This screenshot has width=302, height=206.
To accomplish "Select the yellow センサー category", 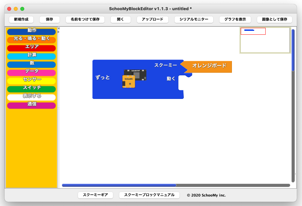I will (31, 81).
